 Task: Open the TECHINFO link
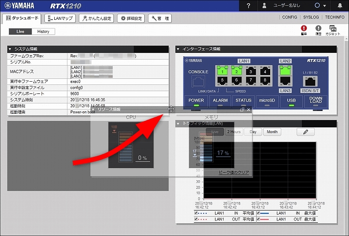pyautogui.click(x=334, y=17)
